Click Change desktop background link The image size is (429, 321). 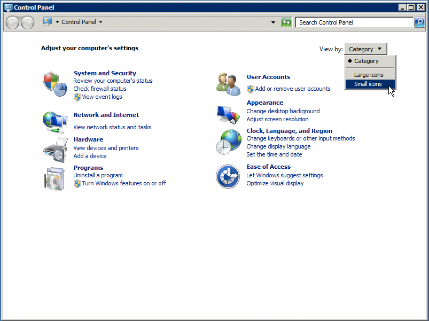coord(283,111)
